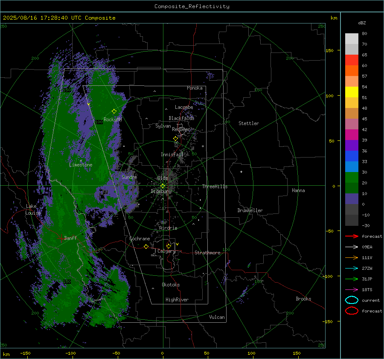The height and width of the screenshot is (359, 384).
Task: Click the Stettler city label
Action: point(249,123)
